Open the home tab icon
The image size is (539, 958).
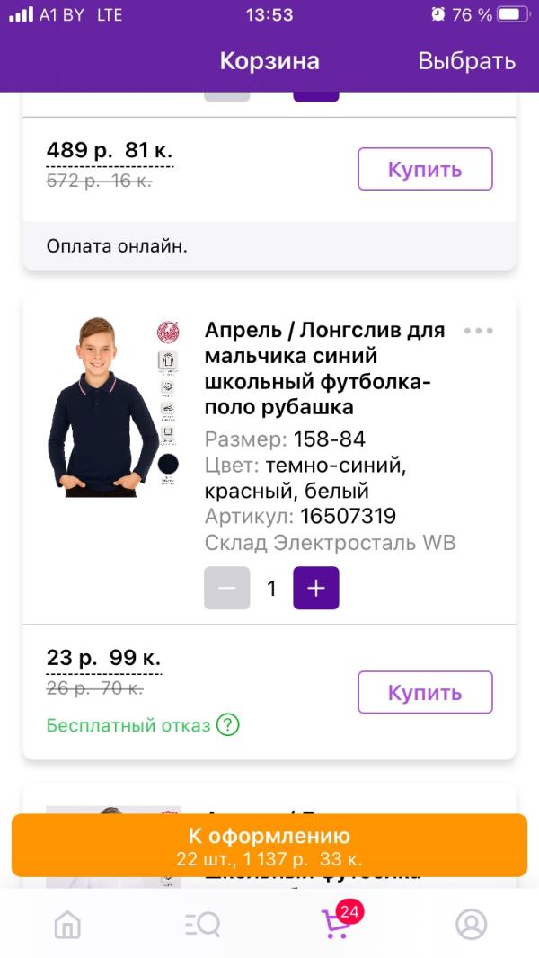(68, 923)
